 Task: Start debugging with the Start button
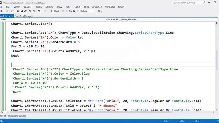tap(55, 11)
